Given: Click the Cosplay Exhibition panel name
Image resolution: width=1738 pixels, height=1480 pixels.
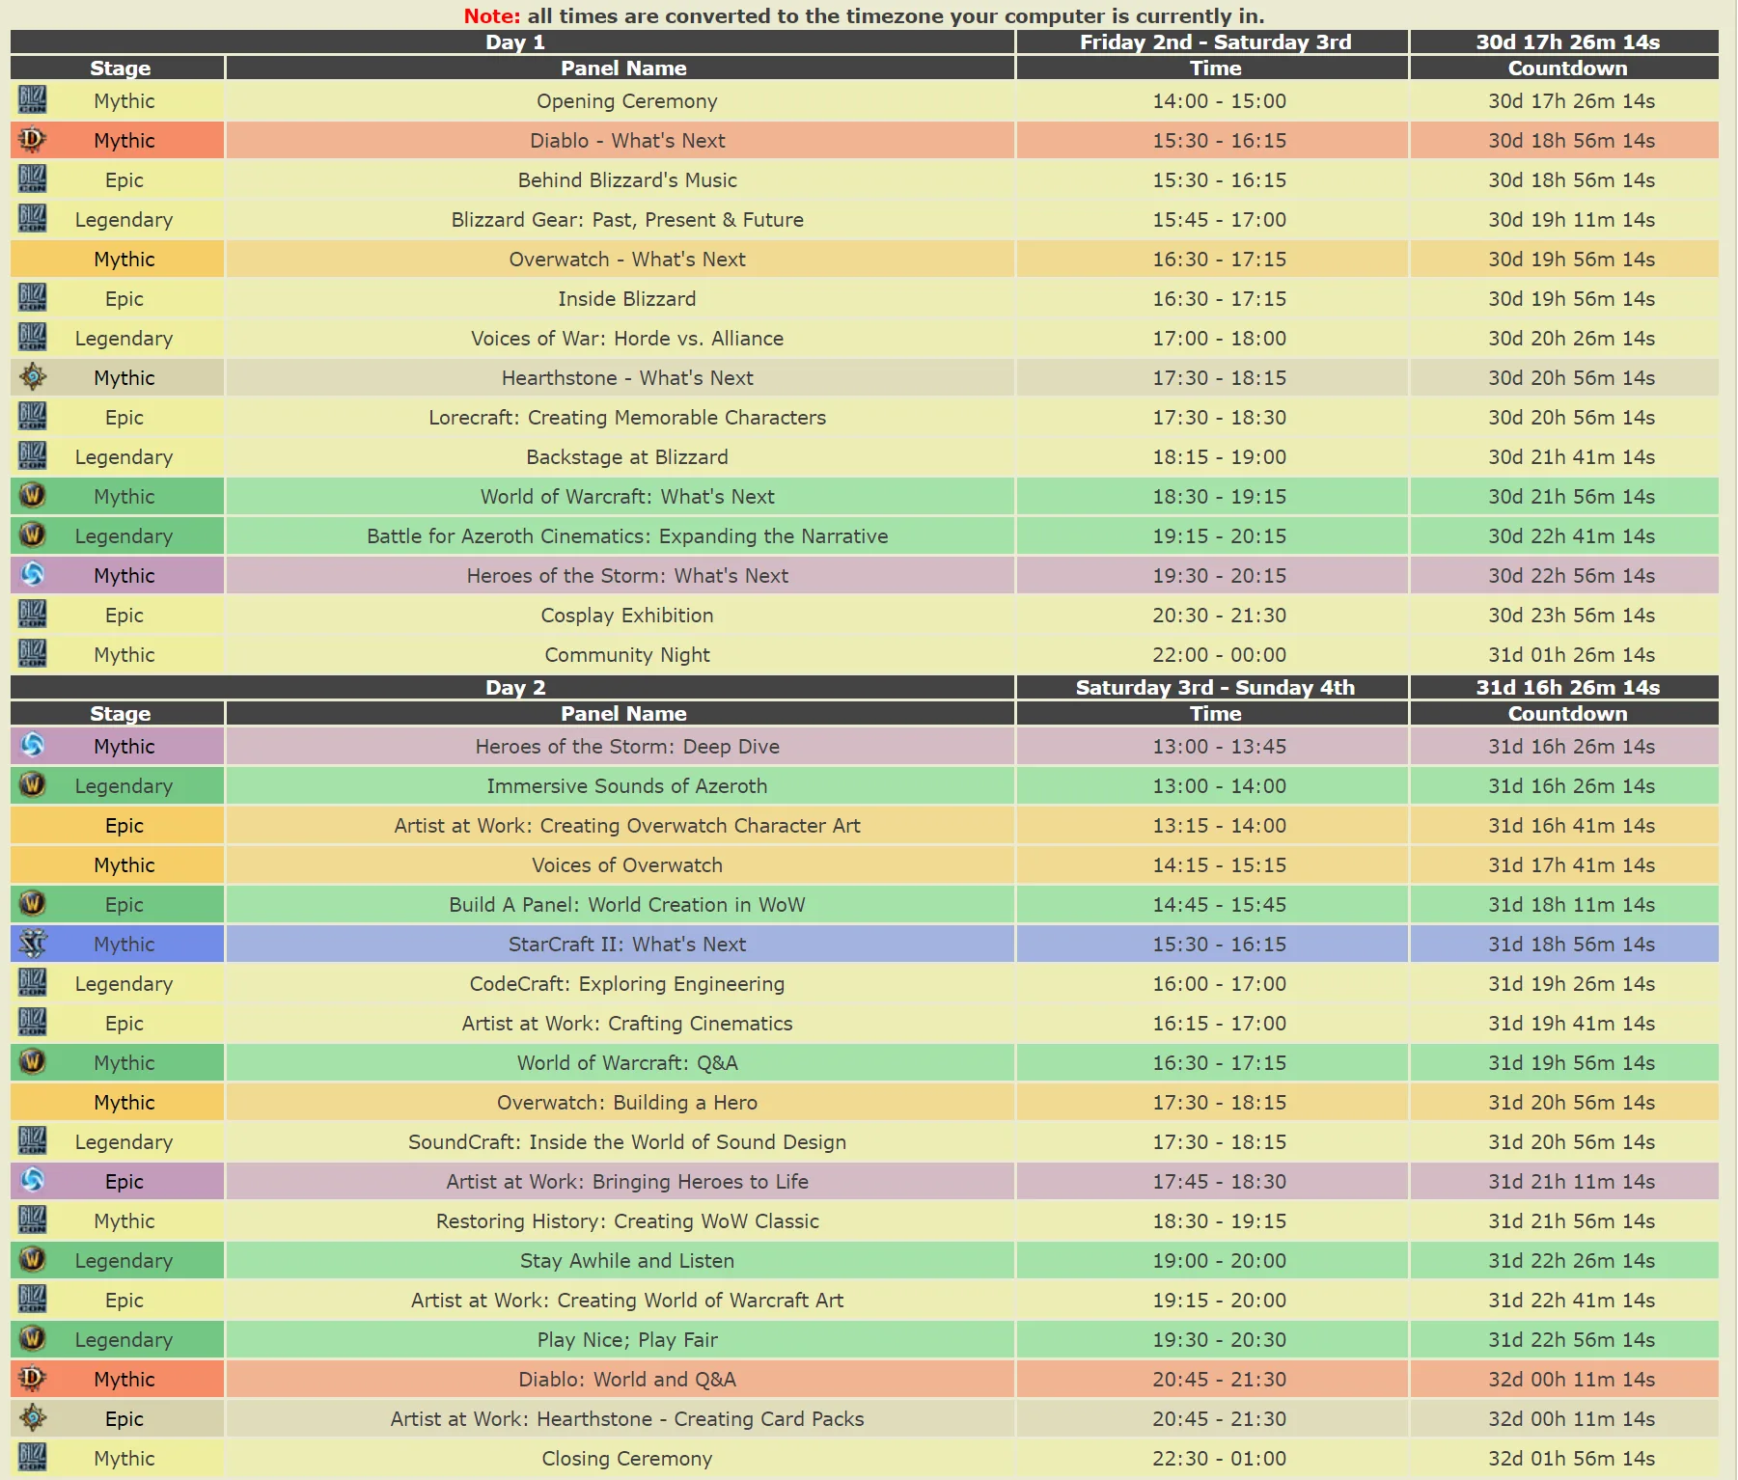Looking at the screenshot, I should click(627, 615).
